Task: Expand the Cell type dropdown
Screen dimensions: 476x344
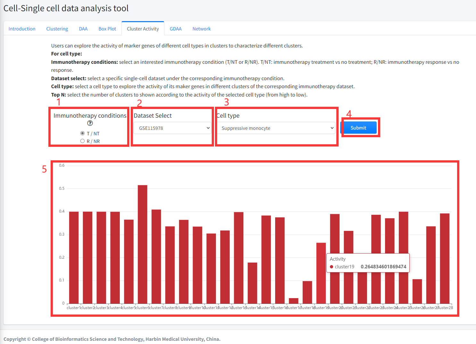Action: point(276,128)
